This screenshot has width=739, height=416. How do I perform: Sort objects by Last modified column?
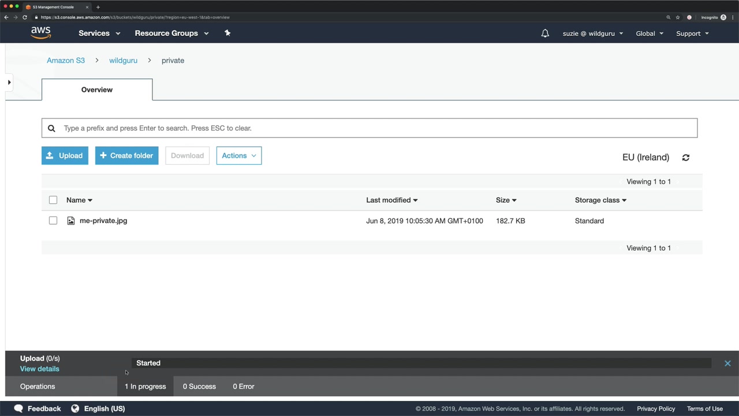click(391, 200)
